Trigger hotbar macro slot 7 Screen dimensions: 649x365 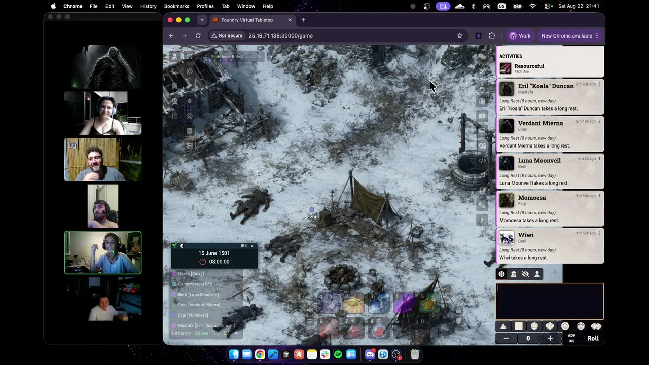tap(354, 328)
